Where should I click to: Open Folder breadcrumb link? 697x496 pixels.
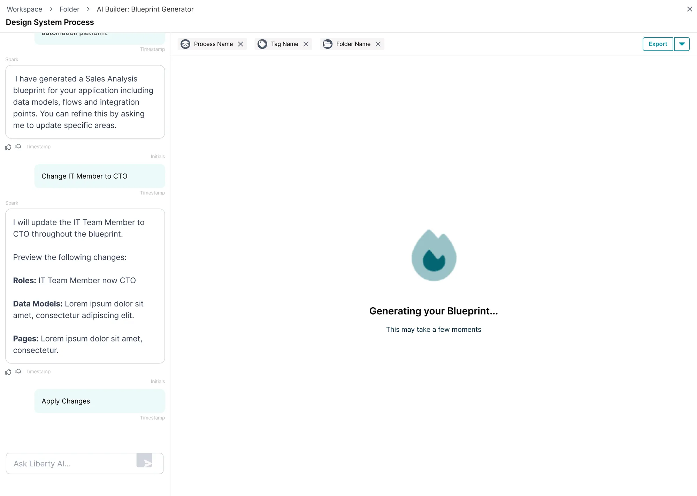69,9
